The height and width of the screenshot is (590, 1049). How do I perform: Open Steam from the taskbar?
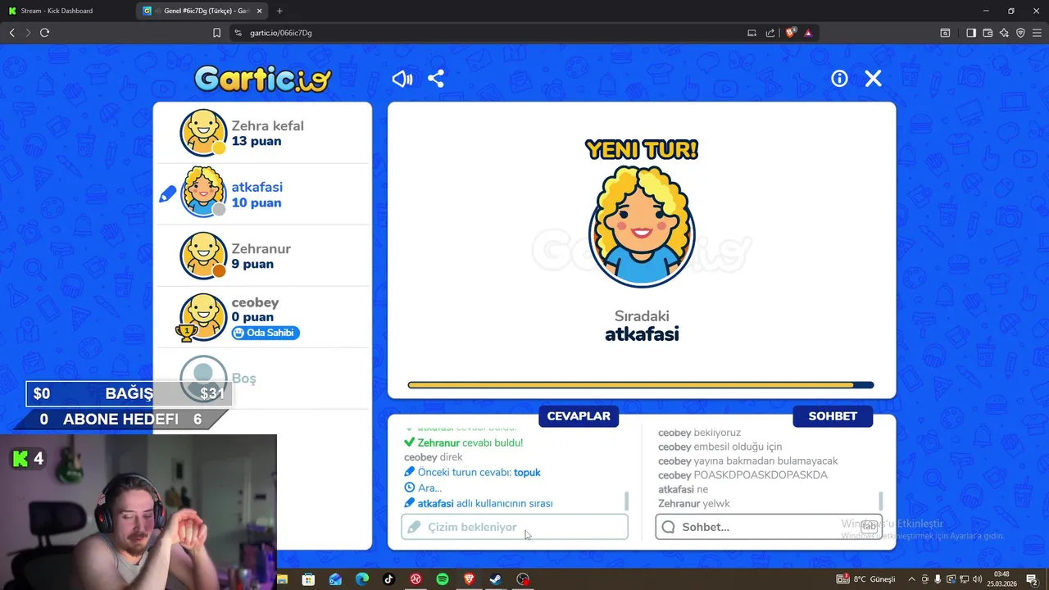click(x=496, y=579)
